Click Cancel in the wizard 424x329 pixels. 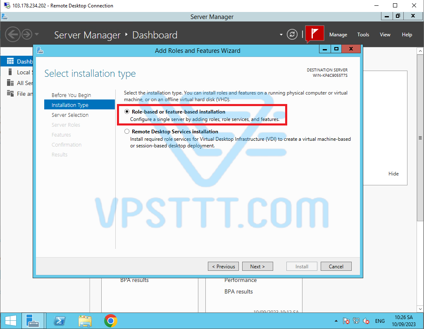tap(336, 266)
